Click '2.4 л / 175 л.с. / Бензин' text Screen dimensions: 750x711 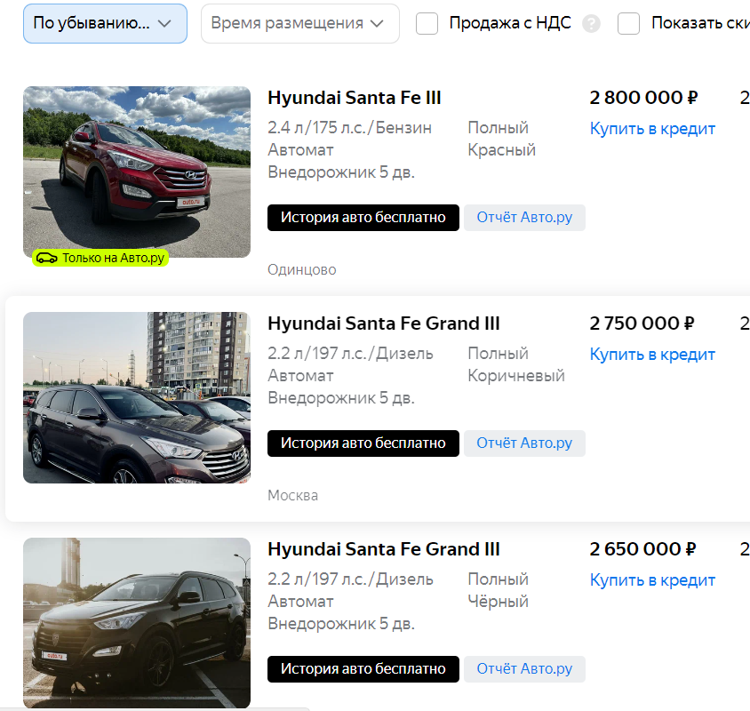[349, 128]
